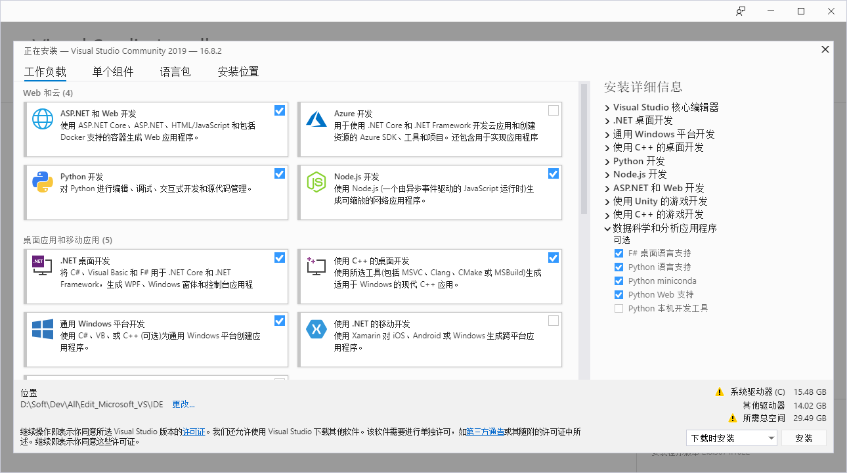Enable the Azure 开发 workload checkbox

553,110
